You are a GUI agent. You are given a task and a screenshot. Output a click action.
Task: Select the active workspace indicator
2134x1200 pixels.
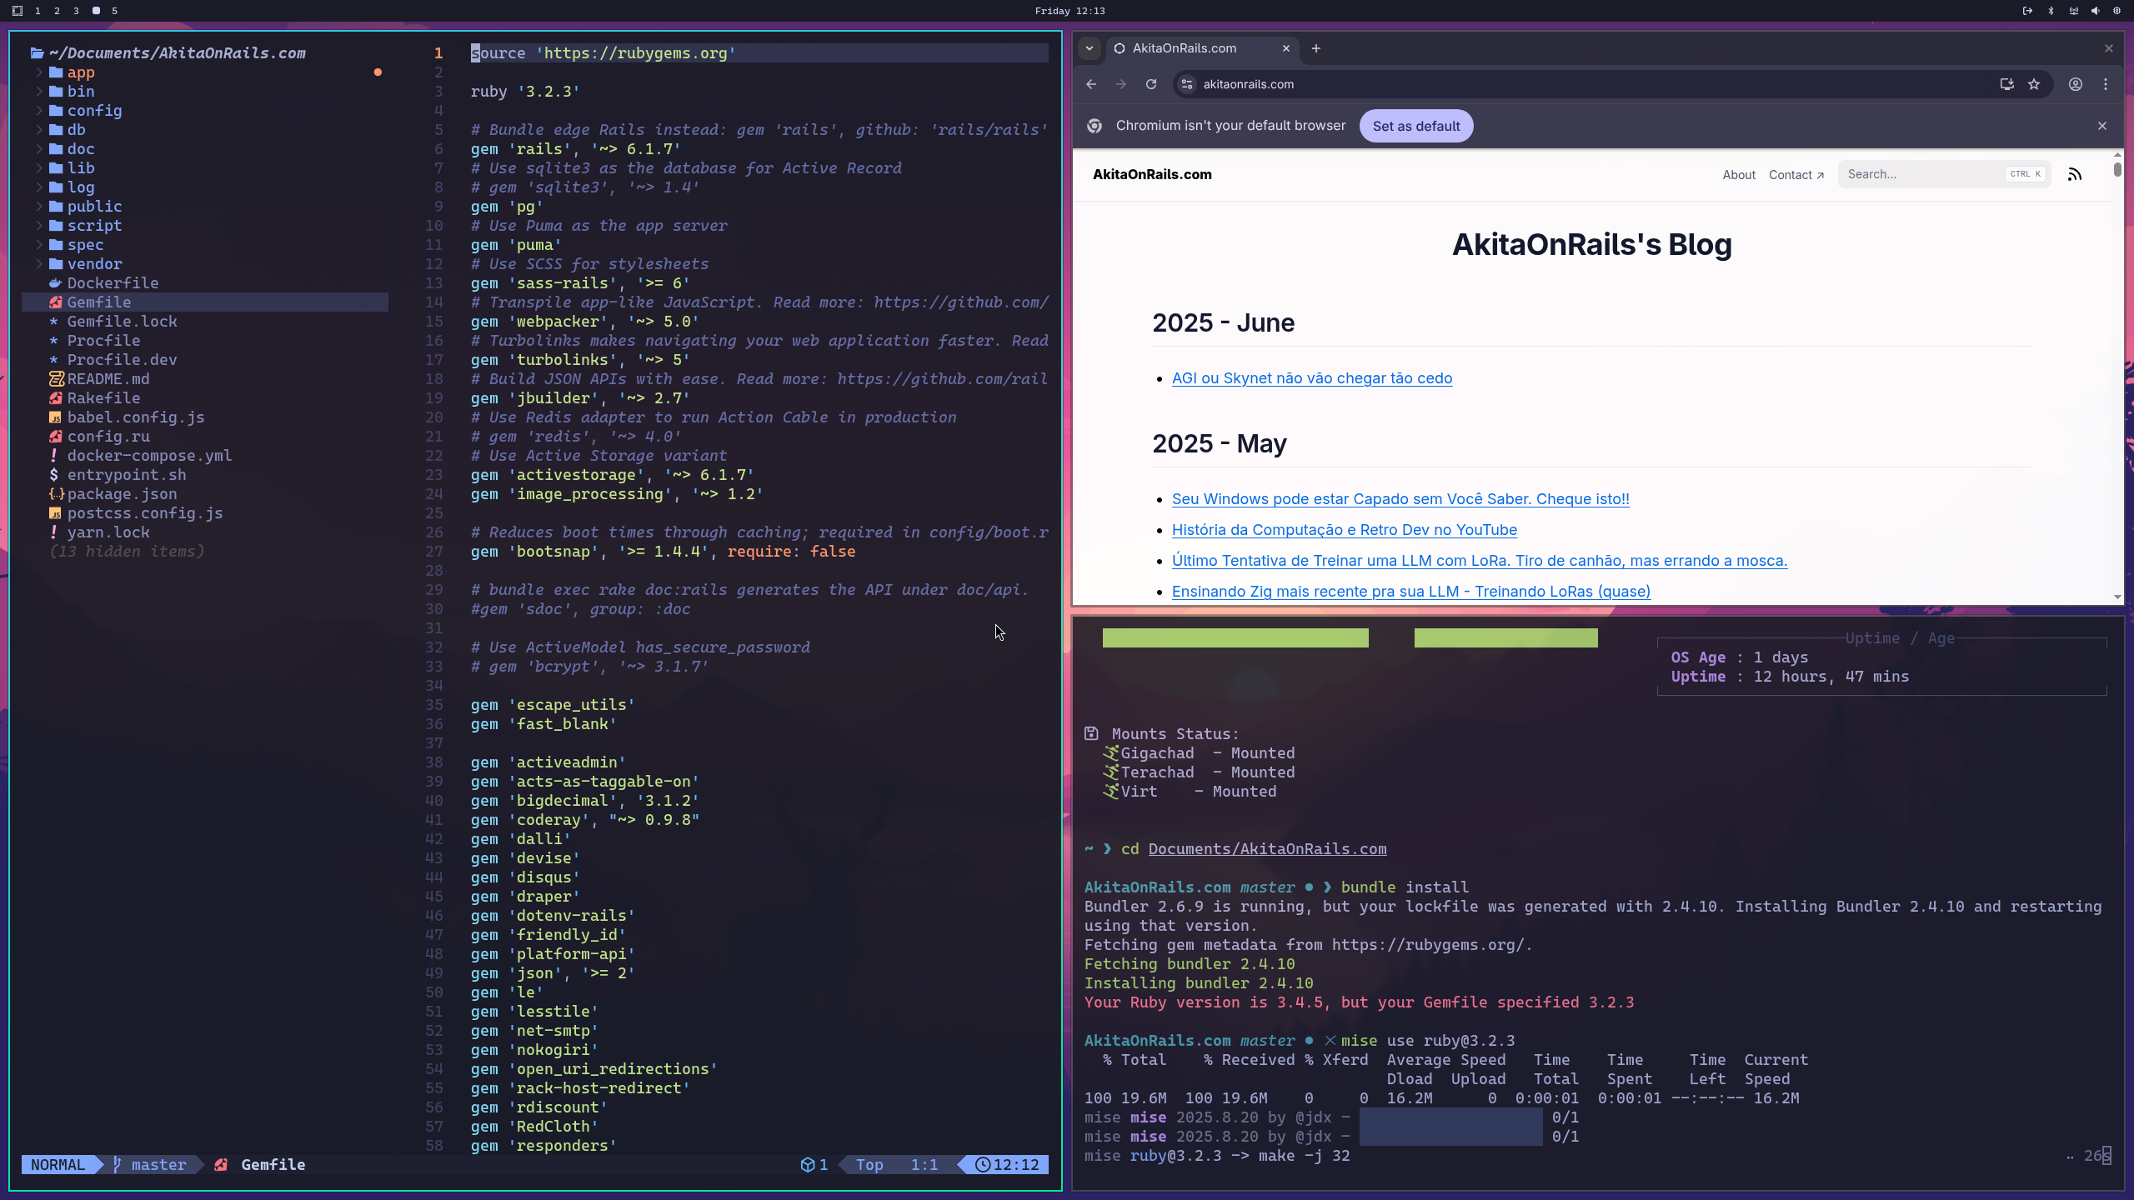[96, 11]
